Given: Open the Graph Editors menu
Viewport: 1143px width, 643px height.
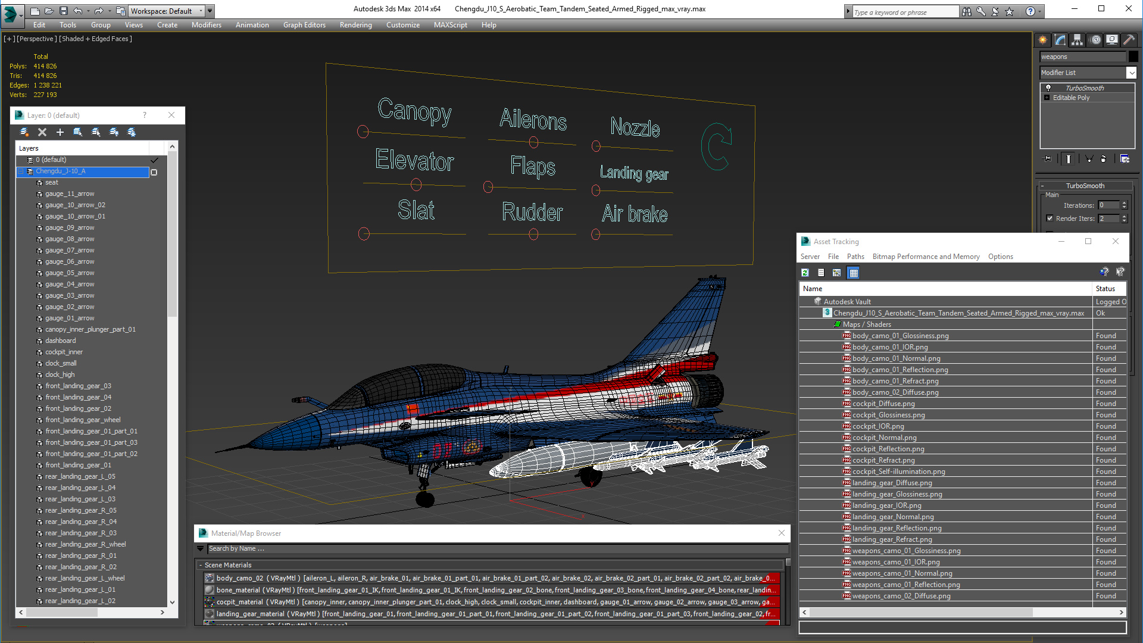Looking at the screenshot, I should pyautogui.click(x=304, y=25).
